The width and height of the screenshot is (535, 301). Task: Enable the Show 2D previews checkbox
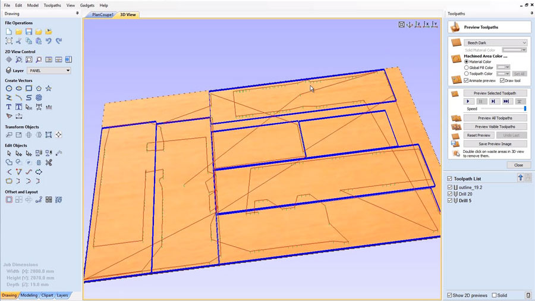click(450, 295)
